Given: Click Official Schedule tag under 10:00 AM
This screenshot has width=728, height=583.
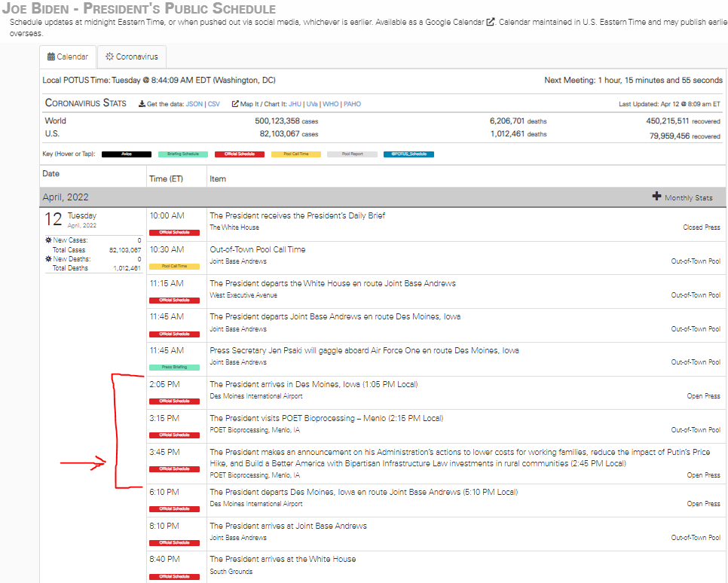Looking at the screenshot, I should [174, 233].
